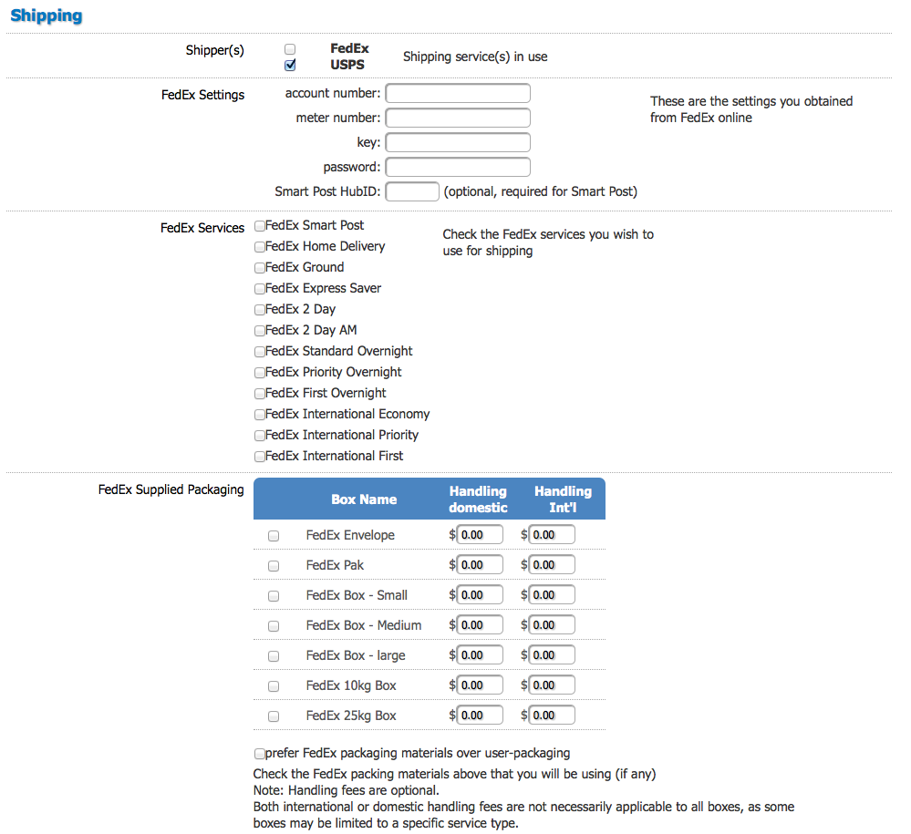Click the Box Name column header
Image resolution: width=911 pixels, height=834 pixels.
tap(364, 499)
